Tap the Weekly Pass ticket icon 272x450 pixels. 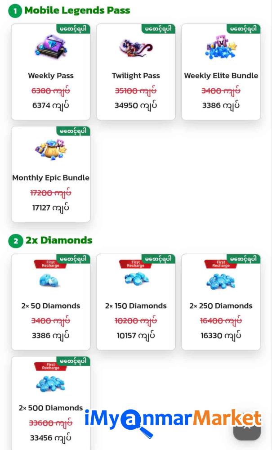pyautogui.click(x=50, y=47)
